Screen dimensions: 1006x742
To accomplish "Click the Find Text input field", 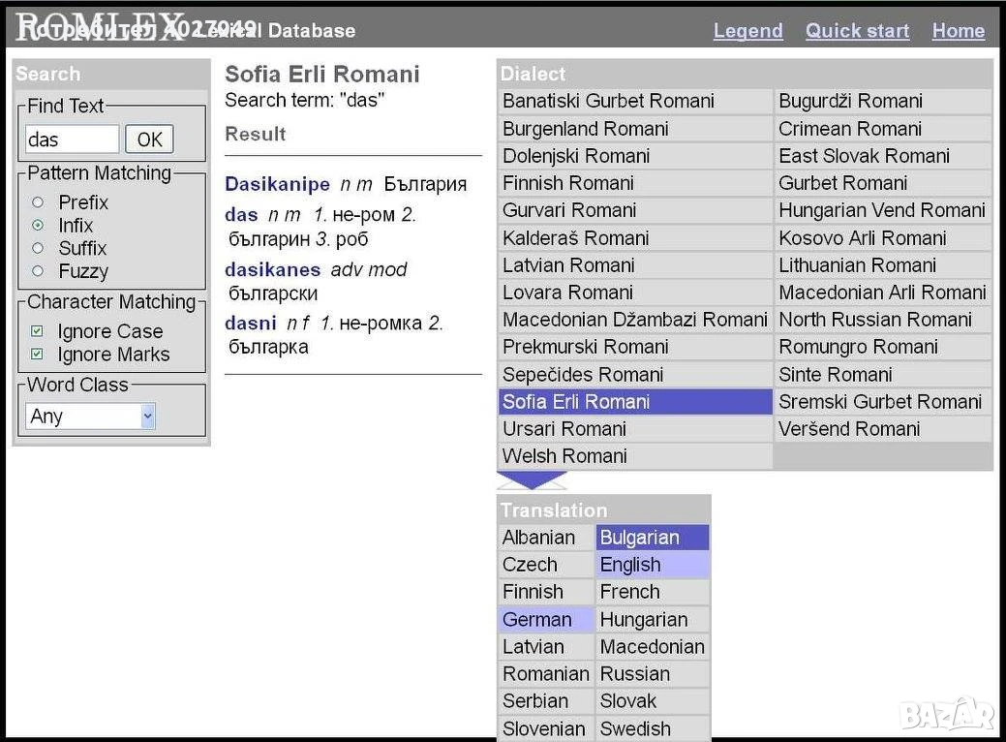I will [72, 139].
